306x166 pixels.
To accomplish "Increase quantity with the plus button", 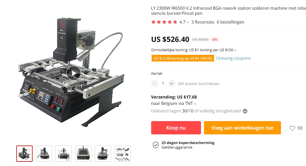I will coord(171,83).
